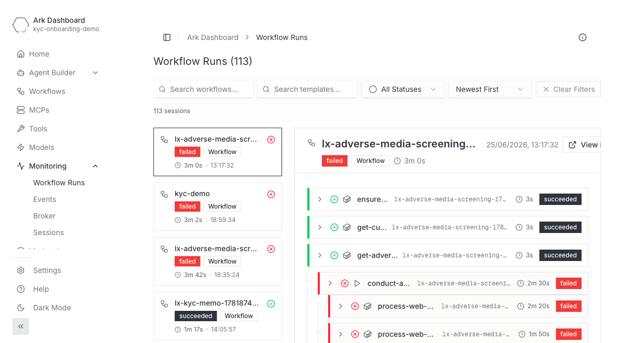Image resolution: width=622 pixels, height=343 pixels.
Task: Click the MCPs server icon
Action: click(21, 110)
